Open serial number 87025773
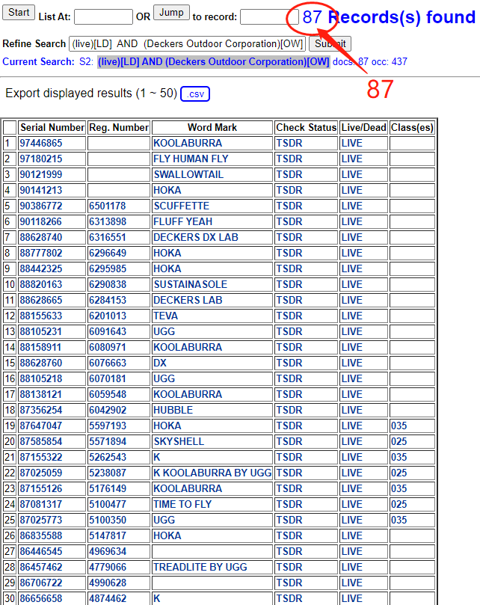The image size is (480, 605). pos(41,520)
